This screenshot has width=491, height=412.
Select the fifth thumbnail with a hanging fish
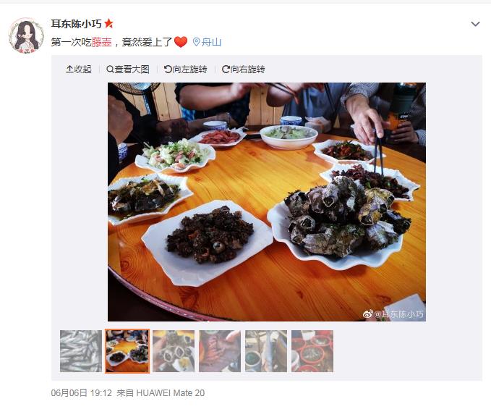266,351
